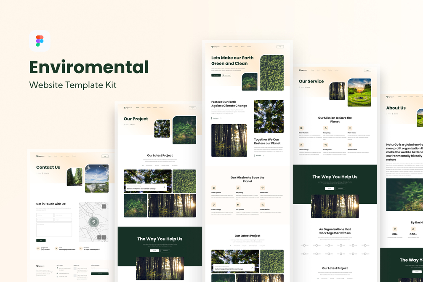Click the Login button on the Contact Us page

(x=105, y=156)
